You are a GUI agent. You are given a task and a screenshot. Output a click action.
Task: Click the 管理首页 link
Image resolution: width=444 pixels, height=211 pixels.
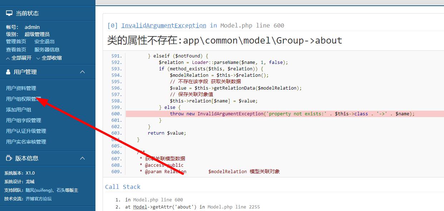pos(16,41)
